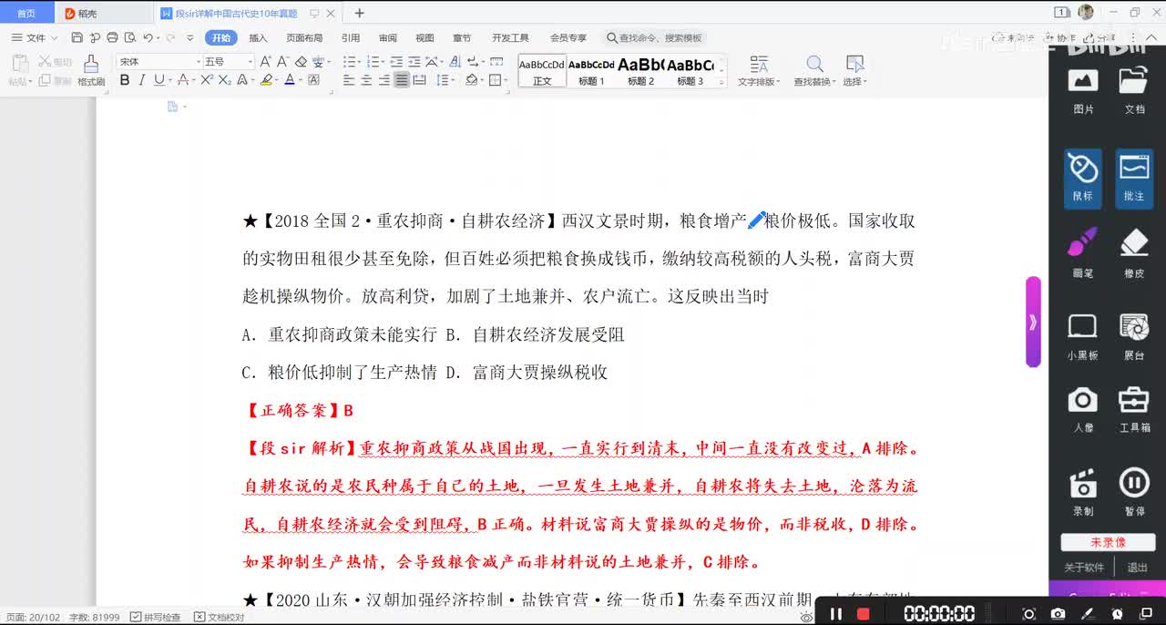This screenshot has height=625, width=1166.
Task: Click 关于软件 link in recorder panel
Action: point(1084,567)
